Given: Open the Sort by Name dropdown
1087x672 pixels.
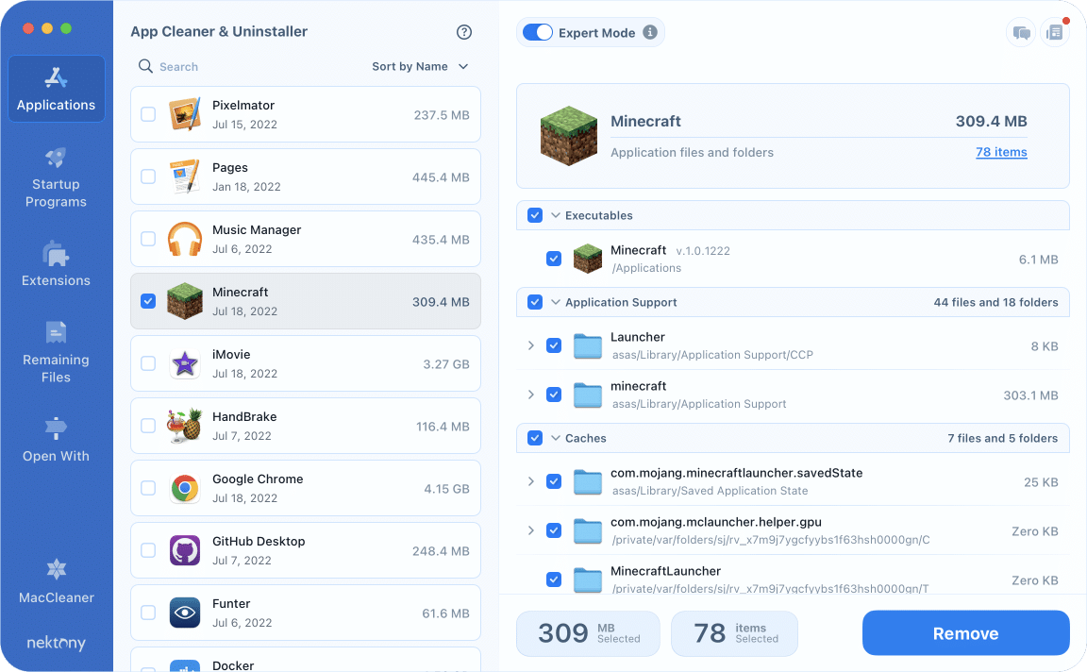Looking at the screenshot, I should (x=420, y=67).
